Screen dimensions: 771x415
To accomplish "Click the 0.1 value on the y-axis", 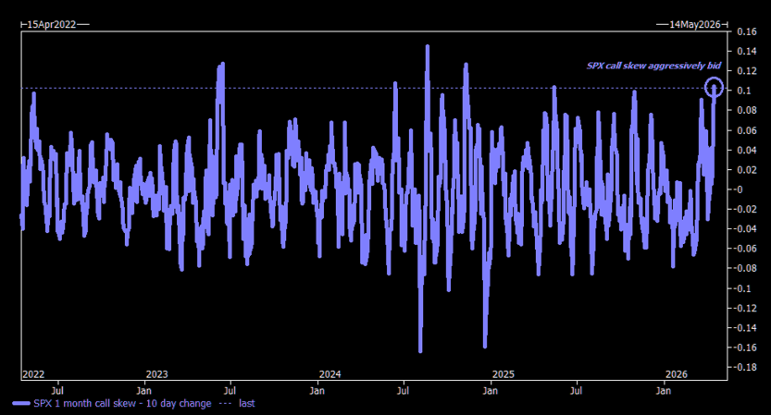I will pos(745,91).
